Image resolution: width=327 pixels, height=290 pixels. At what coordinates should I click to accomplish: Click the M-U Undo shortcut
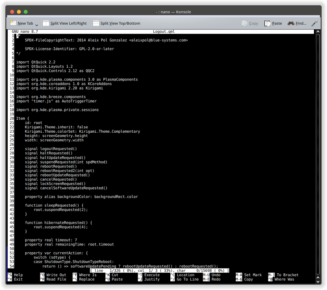click(x=212, y=275)
